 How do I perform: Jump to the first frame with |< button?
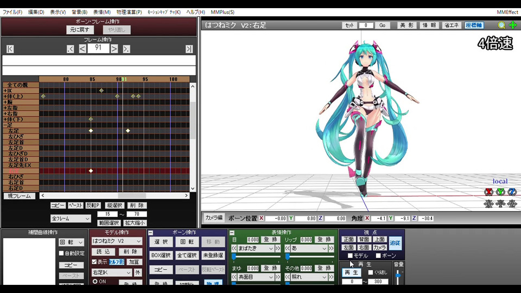[10, 49]
